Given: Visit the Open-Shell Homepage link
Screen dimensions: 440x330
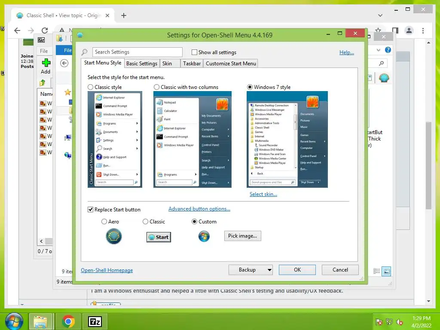Looking at the screenshot, I should (x=107, y=270).
